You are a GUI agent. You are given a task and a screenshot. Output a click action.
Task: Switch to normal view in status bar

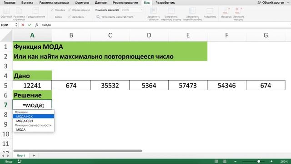216,161
